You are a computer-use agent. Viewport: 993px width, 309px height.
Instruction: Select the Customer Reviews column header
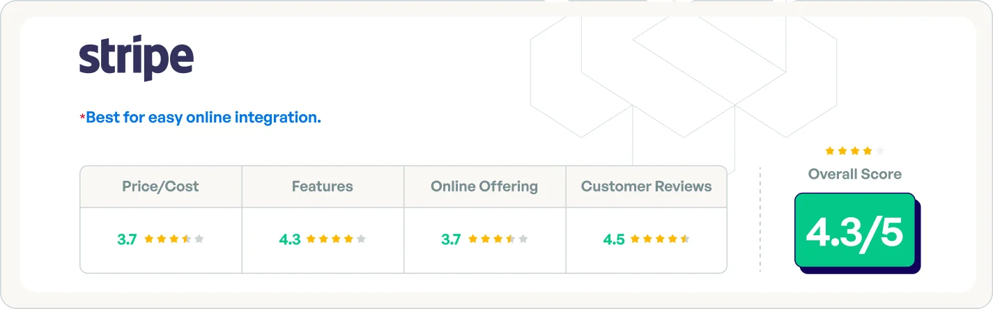click(x=646, y=187)
